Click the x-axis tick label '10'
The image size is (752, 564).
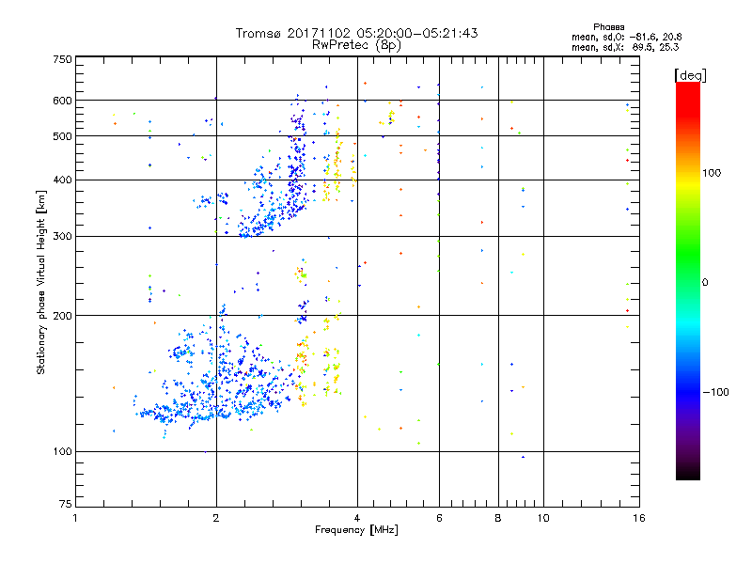543,518
